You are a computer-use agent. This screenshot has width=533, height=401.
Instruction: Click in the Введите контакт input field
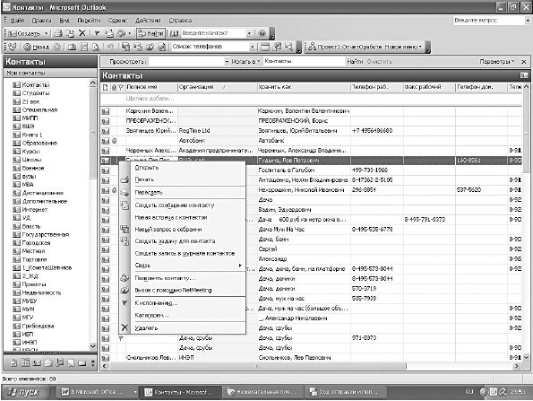tap(213, 33)
